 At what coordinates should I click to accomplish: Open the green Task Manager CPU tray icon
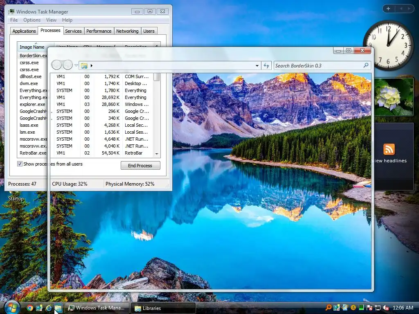[x=361, y=307]
